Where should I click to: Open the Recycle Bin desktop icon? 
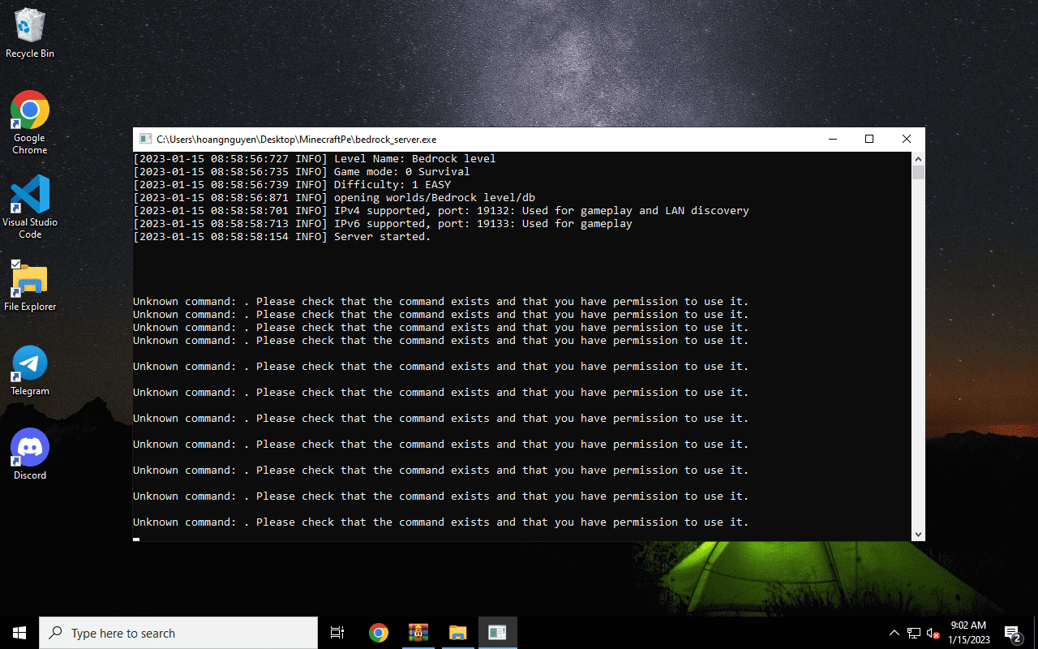(30, 33)
